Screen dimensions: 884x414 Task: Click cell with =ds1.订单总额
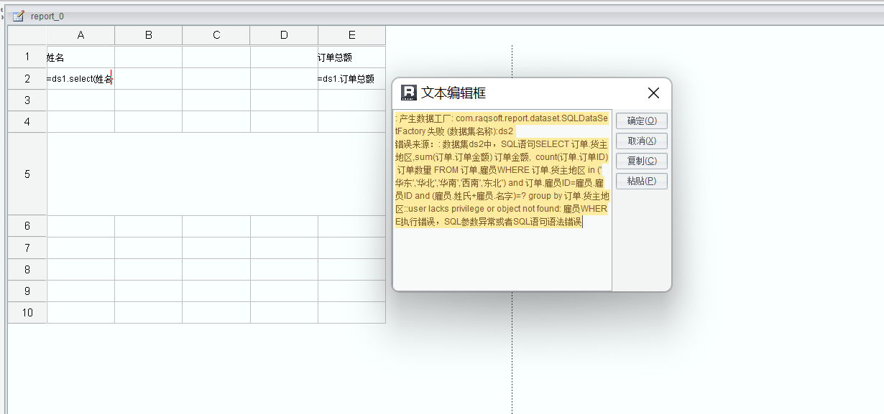(x=351, y=79)
